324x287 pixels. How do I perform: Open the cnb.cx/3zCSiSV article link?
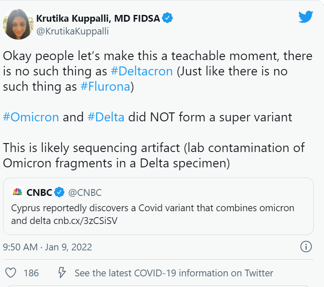[86, 221]
